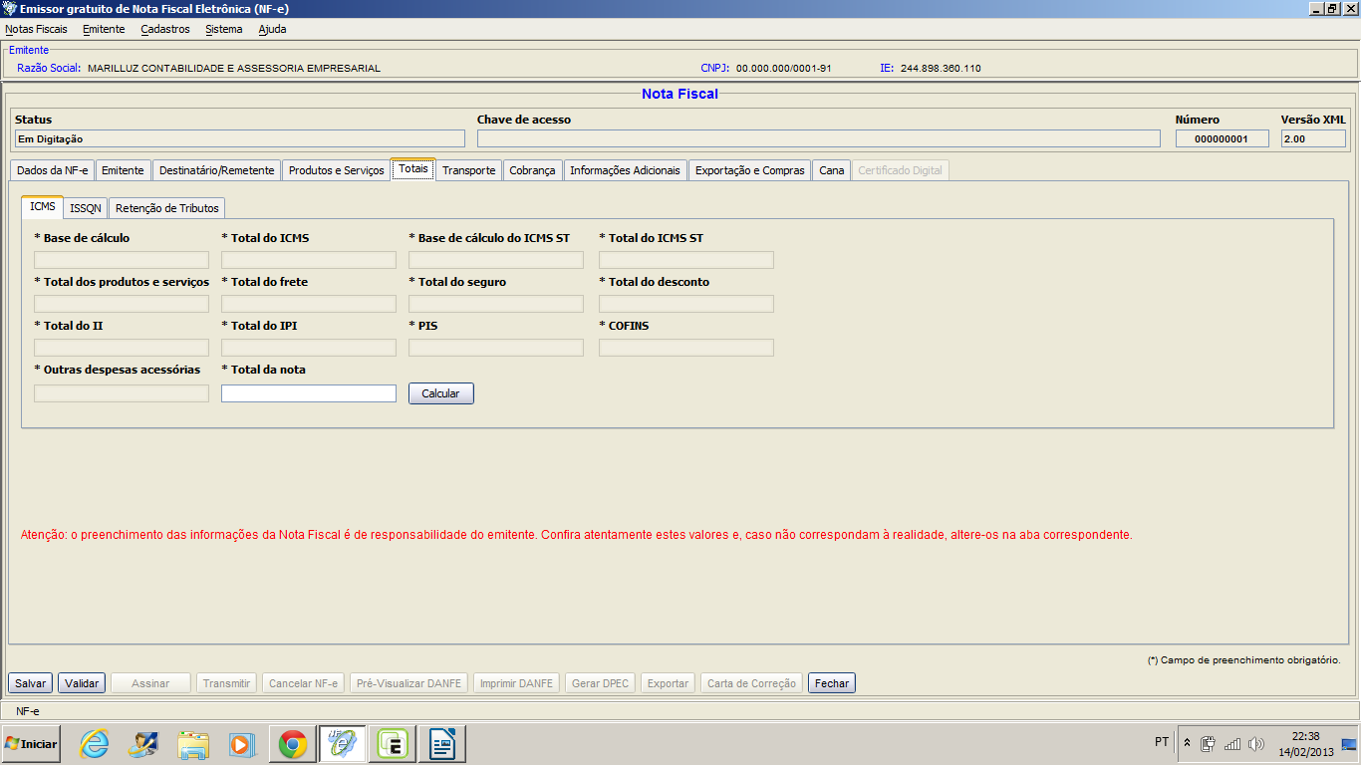Open the Windows Explorer folder taskbar icon
Viewport: 1361px width, 765px height.
(192, 744)
